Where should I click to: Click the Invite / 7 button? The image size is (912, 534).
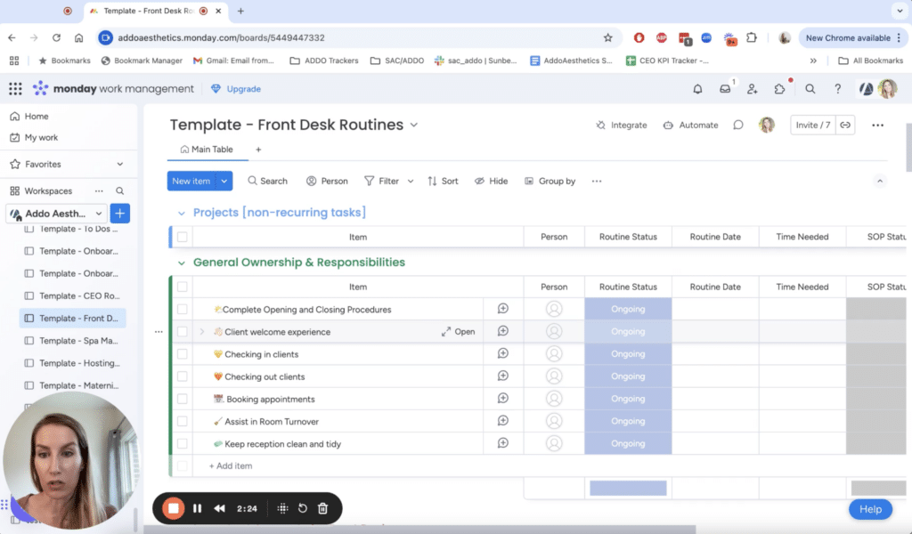point(812,125)
